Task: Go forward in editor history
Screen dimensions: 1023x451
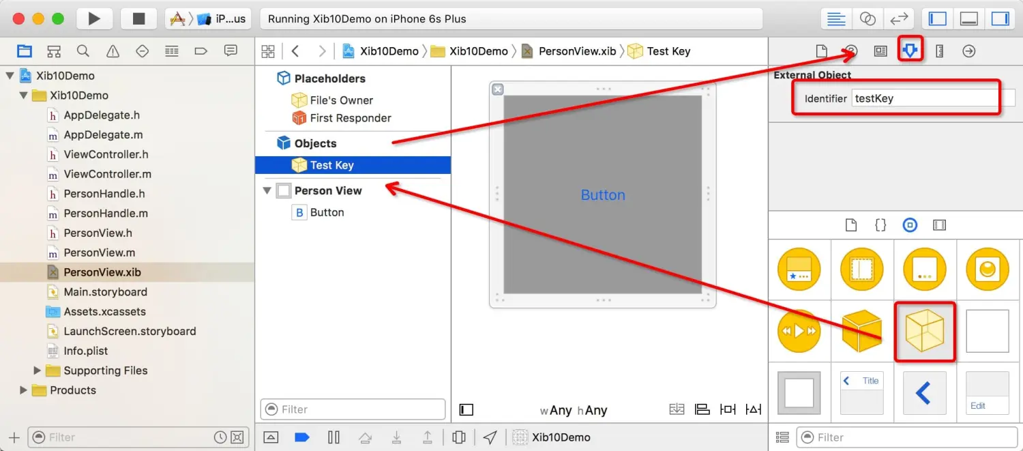Action: point(322,51)
